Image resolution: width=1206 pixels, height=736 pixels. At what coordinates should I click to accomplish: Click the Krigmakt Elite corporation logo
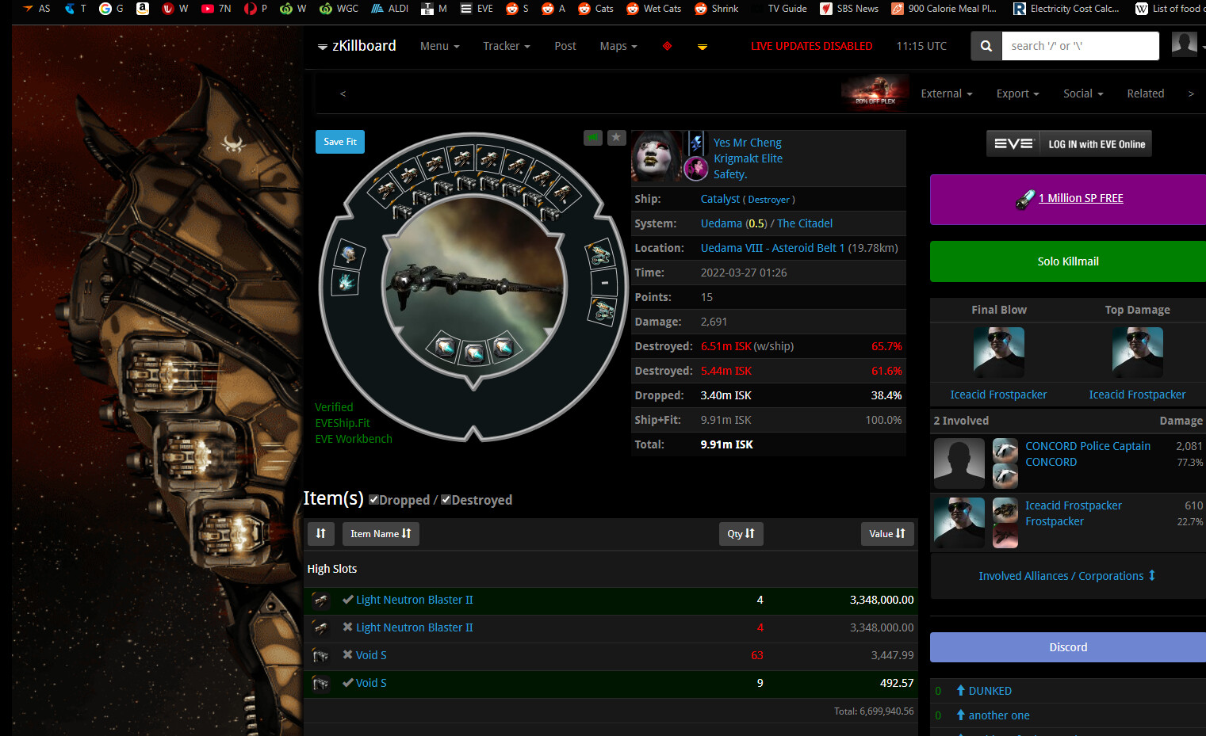[x=696, y=143]
